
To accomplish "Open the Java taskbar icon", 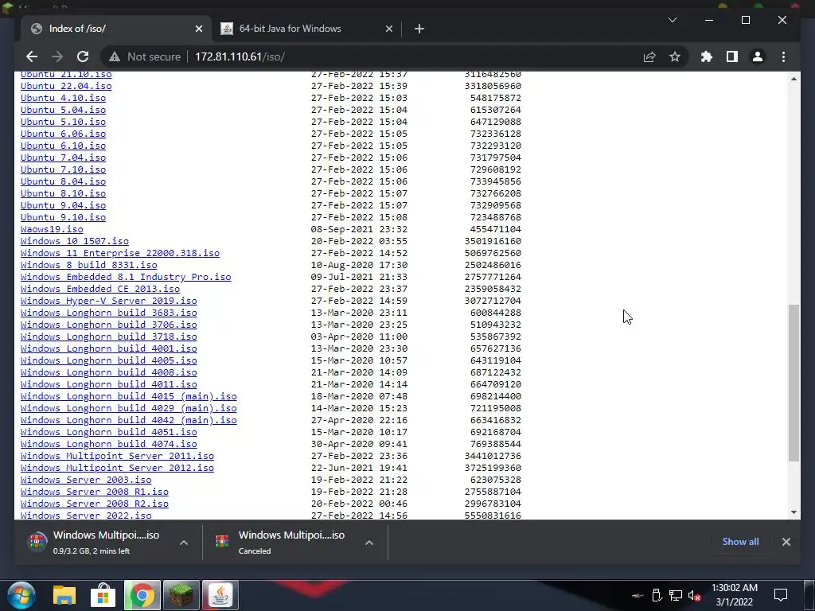I will click(x=220, y=595).
